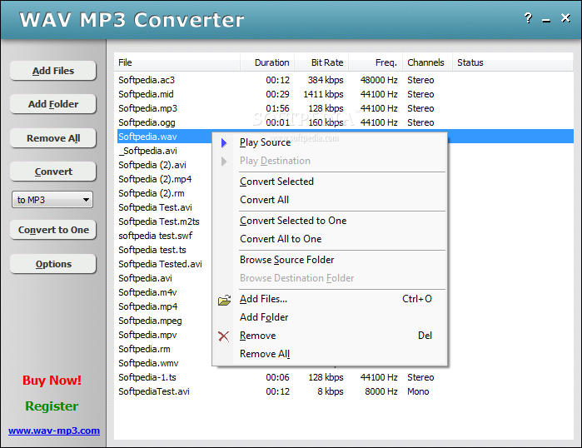Image resolution: width=582 pixels, height=448 pixels.
Task: Click the Add Files sidebar button
Action: coord(53,71)
